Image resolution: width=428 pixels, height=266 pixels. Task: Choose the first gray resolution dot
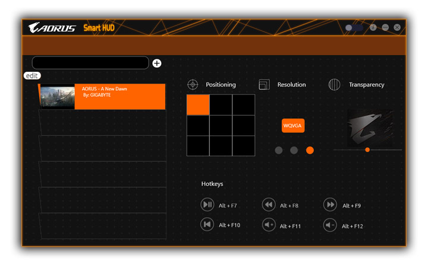tap(279, 150)
